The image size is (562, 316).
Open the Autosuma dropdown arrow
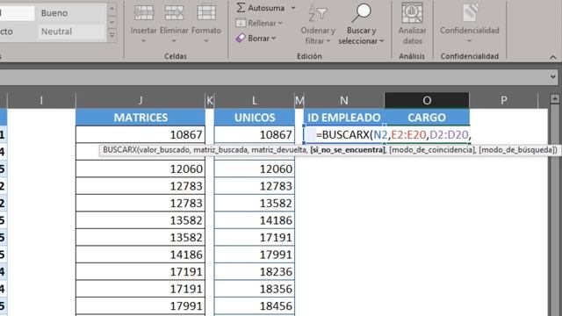(293, 8)
